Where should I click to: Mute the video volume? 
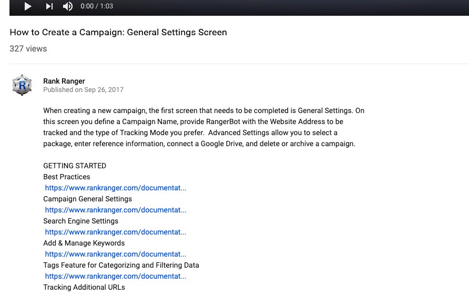coord(68,6)
